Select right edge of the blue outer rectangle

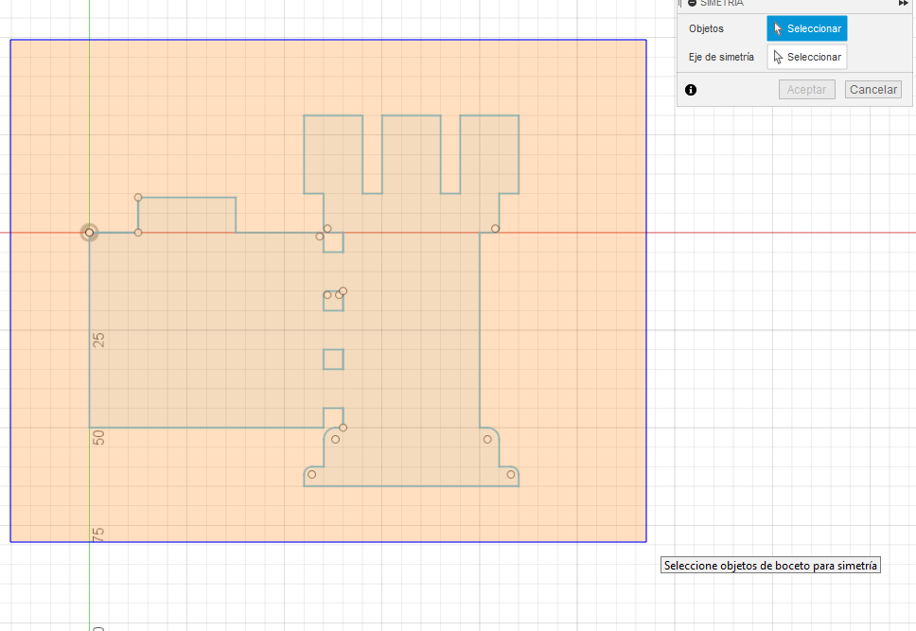pos(646,291)
